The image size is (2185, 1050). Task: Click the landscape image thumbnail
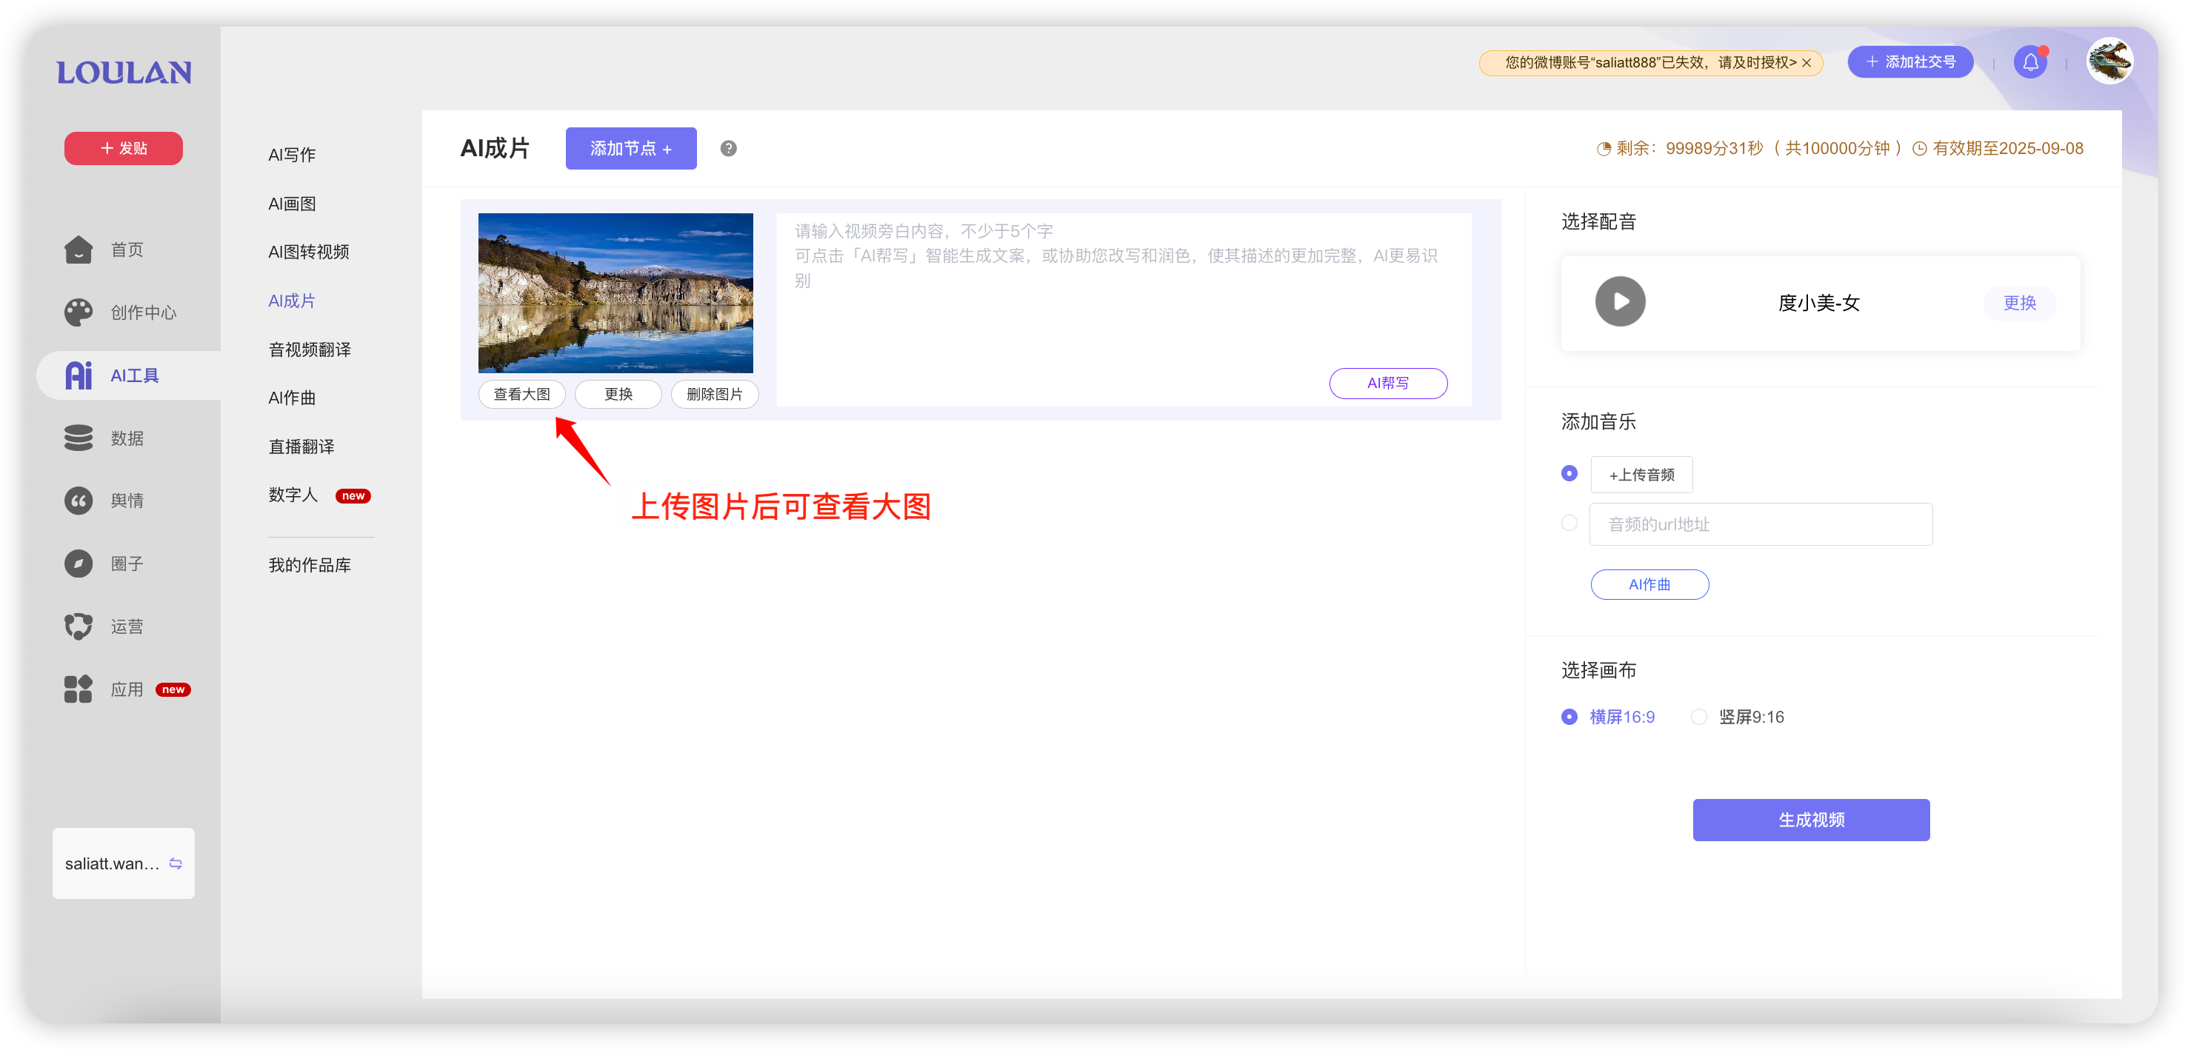[616, 292]
